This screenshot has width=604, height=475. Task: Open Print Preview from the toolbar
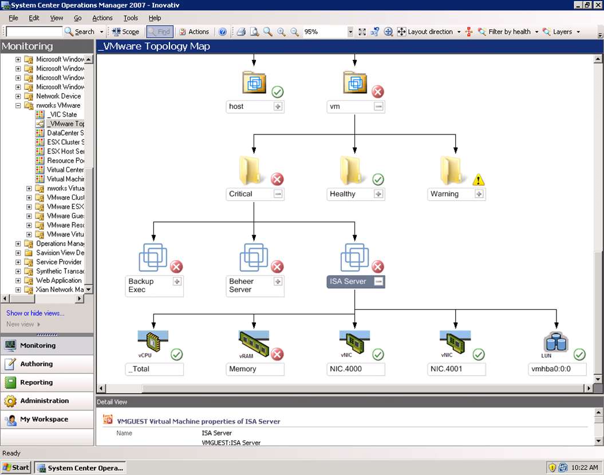click(x=254, y=32)
